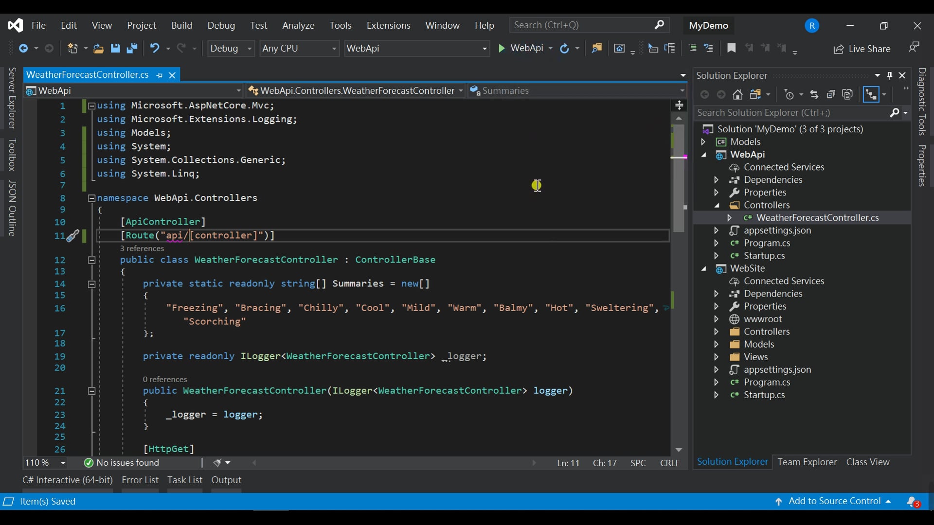Screen dimensions: 934x525
Task: Collapse the WebSite project node
Action: (x=703, y=269)
